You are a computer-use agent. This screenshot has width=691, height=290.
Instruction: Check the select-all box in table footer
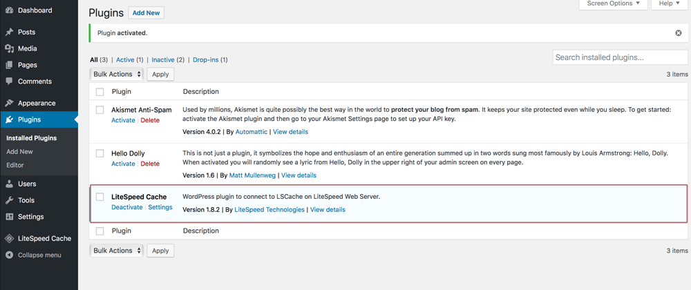click(100, 231)
